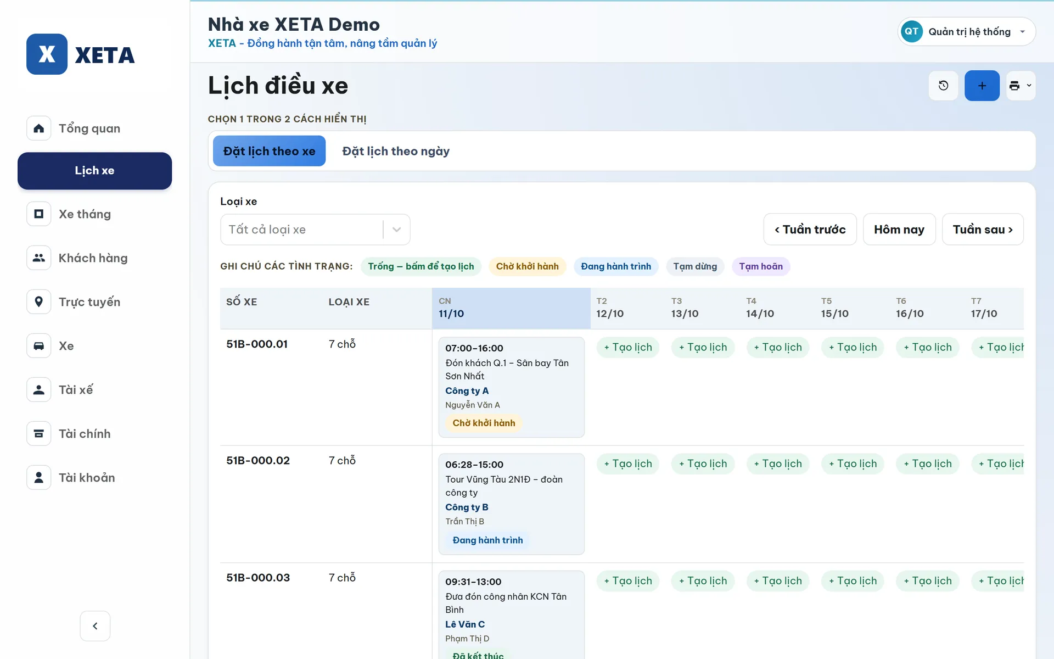This screenshot has width=1054, height=659.
Task: Click the Khách hàng people icon
Action: pyautogui.click(x=39, y=258)
